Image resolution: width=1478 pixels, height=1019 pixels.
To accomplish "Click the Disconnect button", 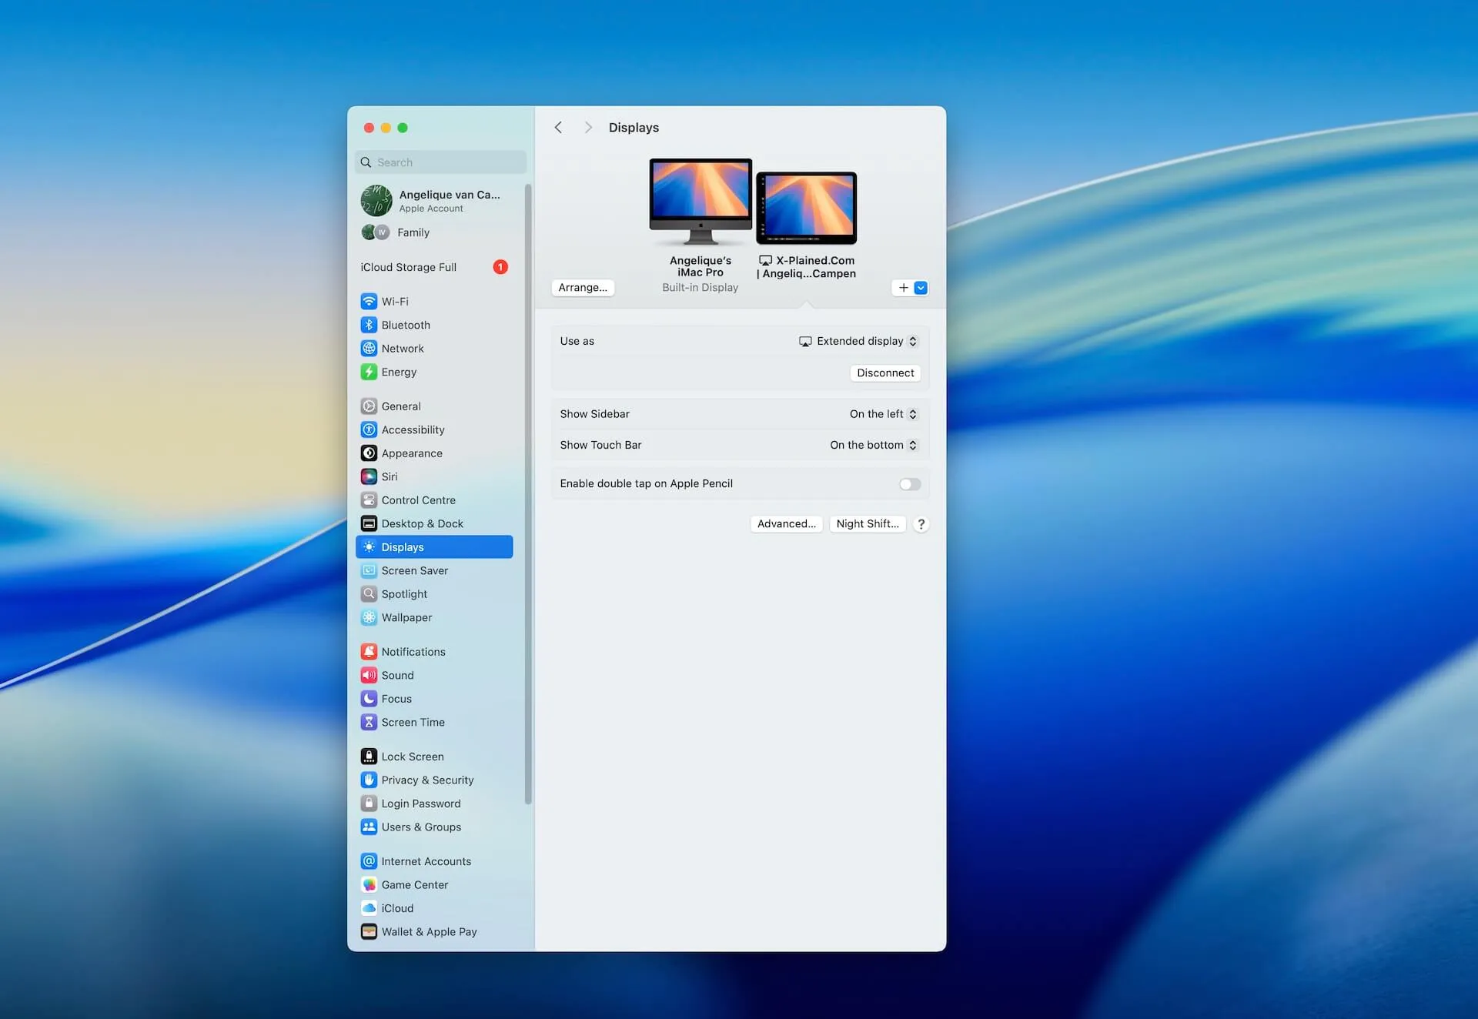I will tap(884, 373).
